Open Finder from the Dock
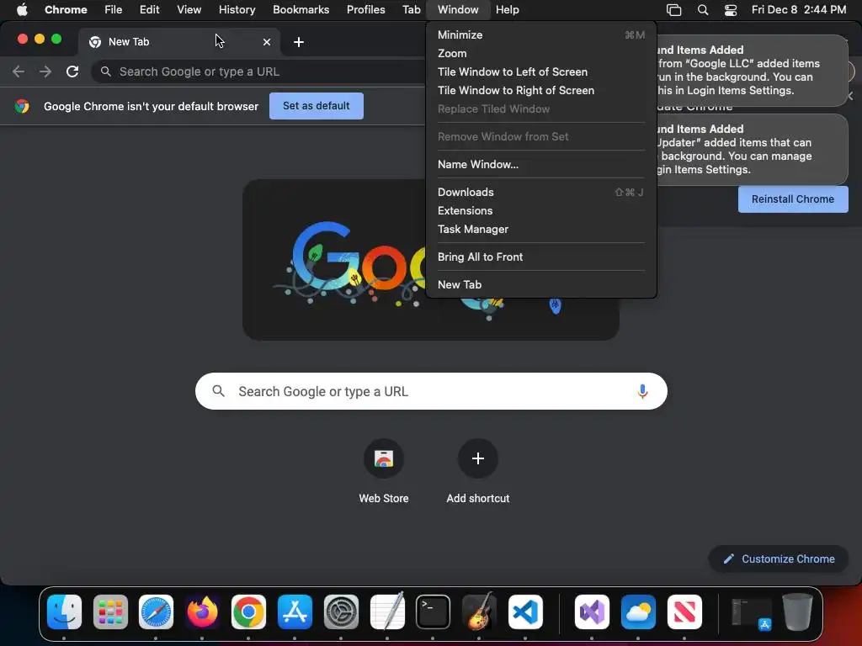The width and height of the screenshot is (862, 646). 64,612
